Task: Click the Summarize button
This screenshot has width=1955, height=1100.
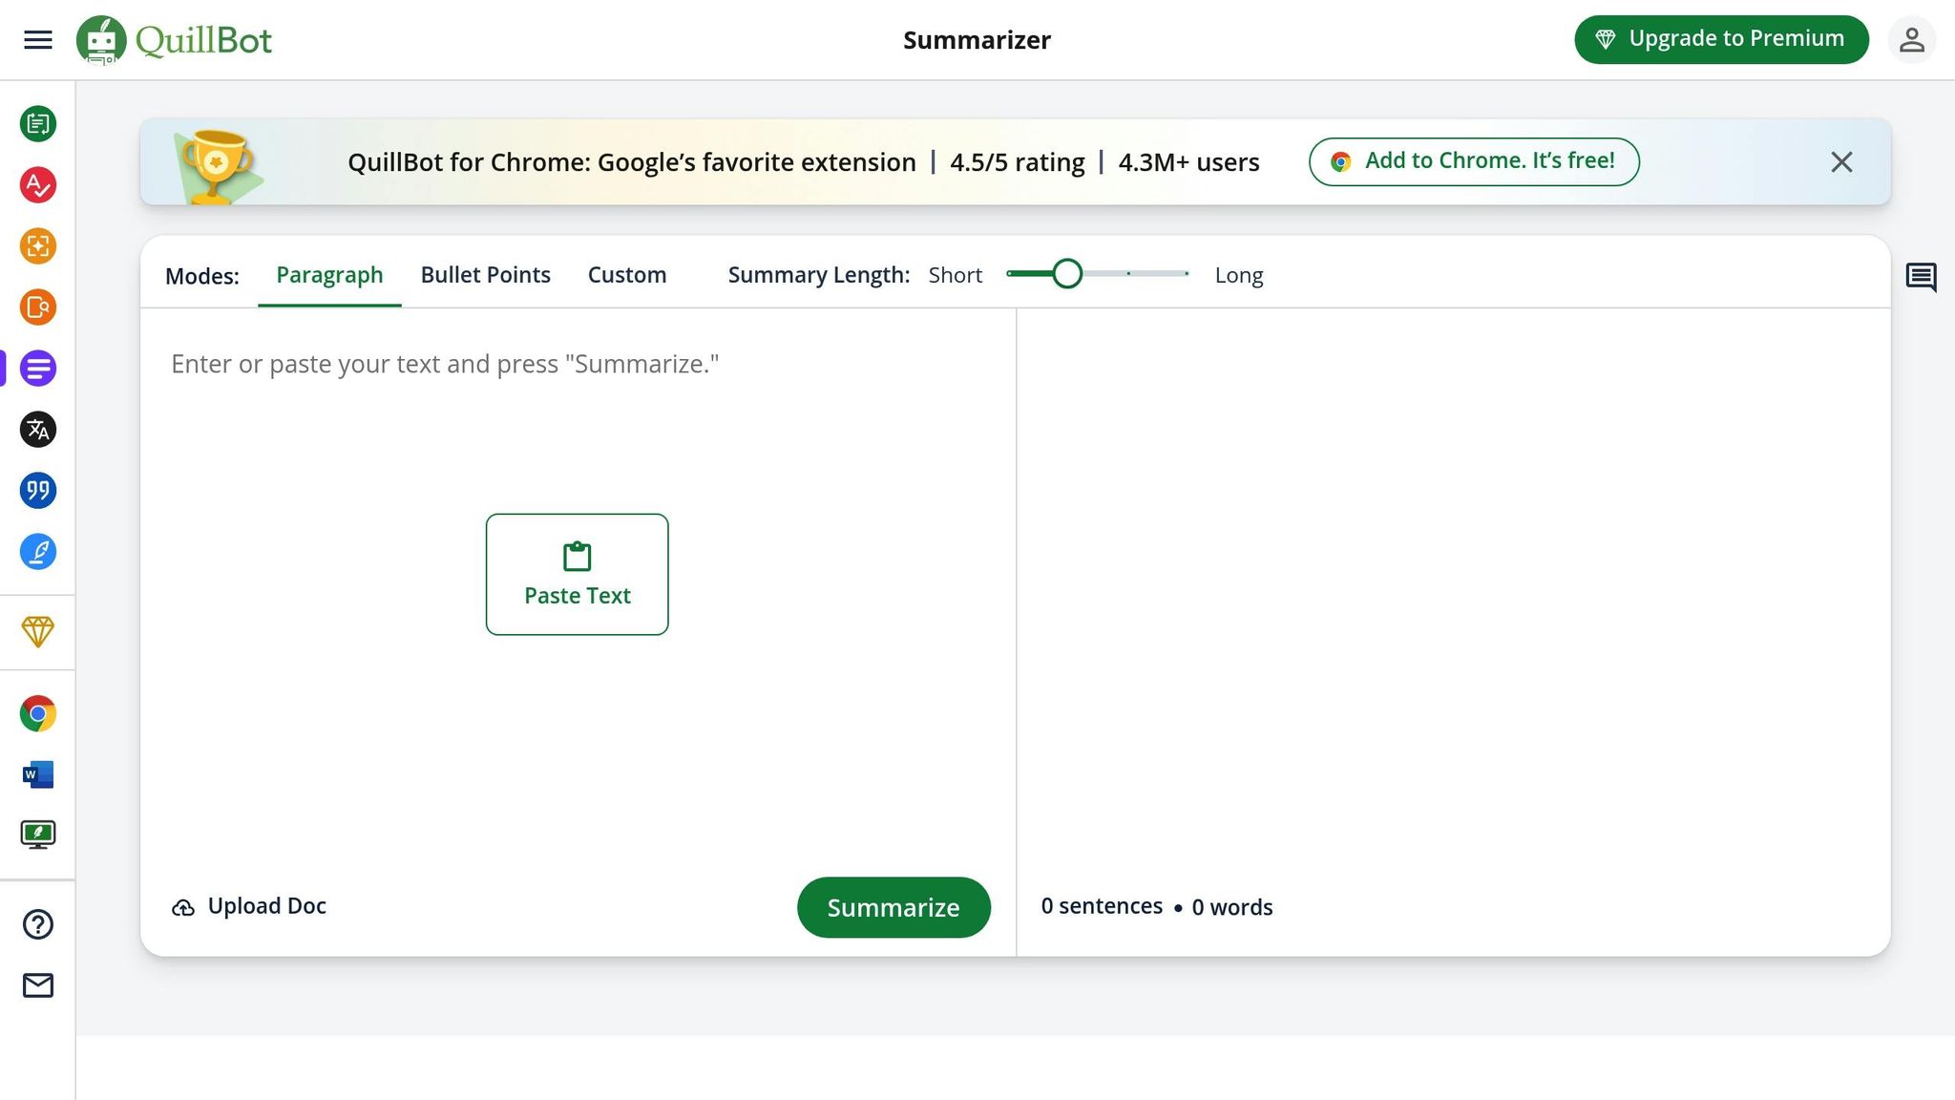Action: point(893,907)
